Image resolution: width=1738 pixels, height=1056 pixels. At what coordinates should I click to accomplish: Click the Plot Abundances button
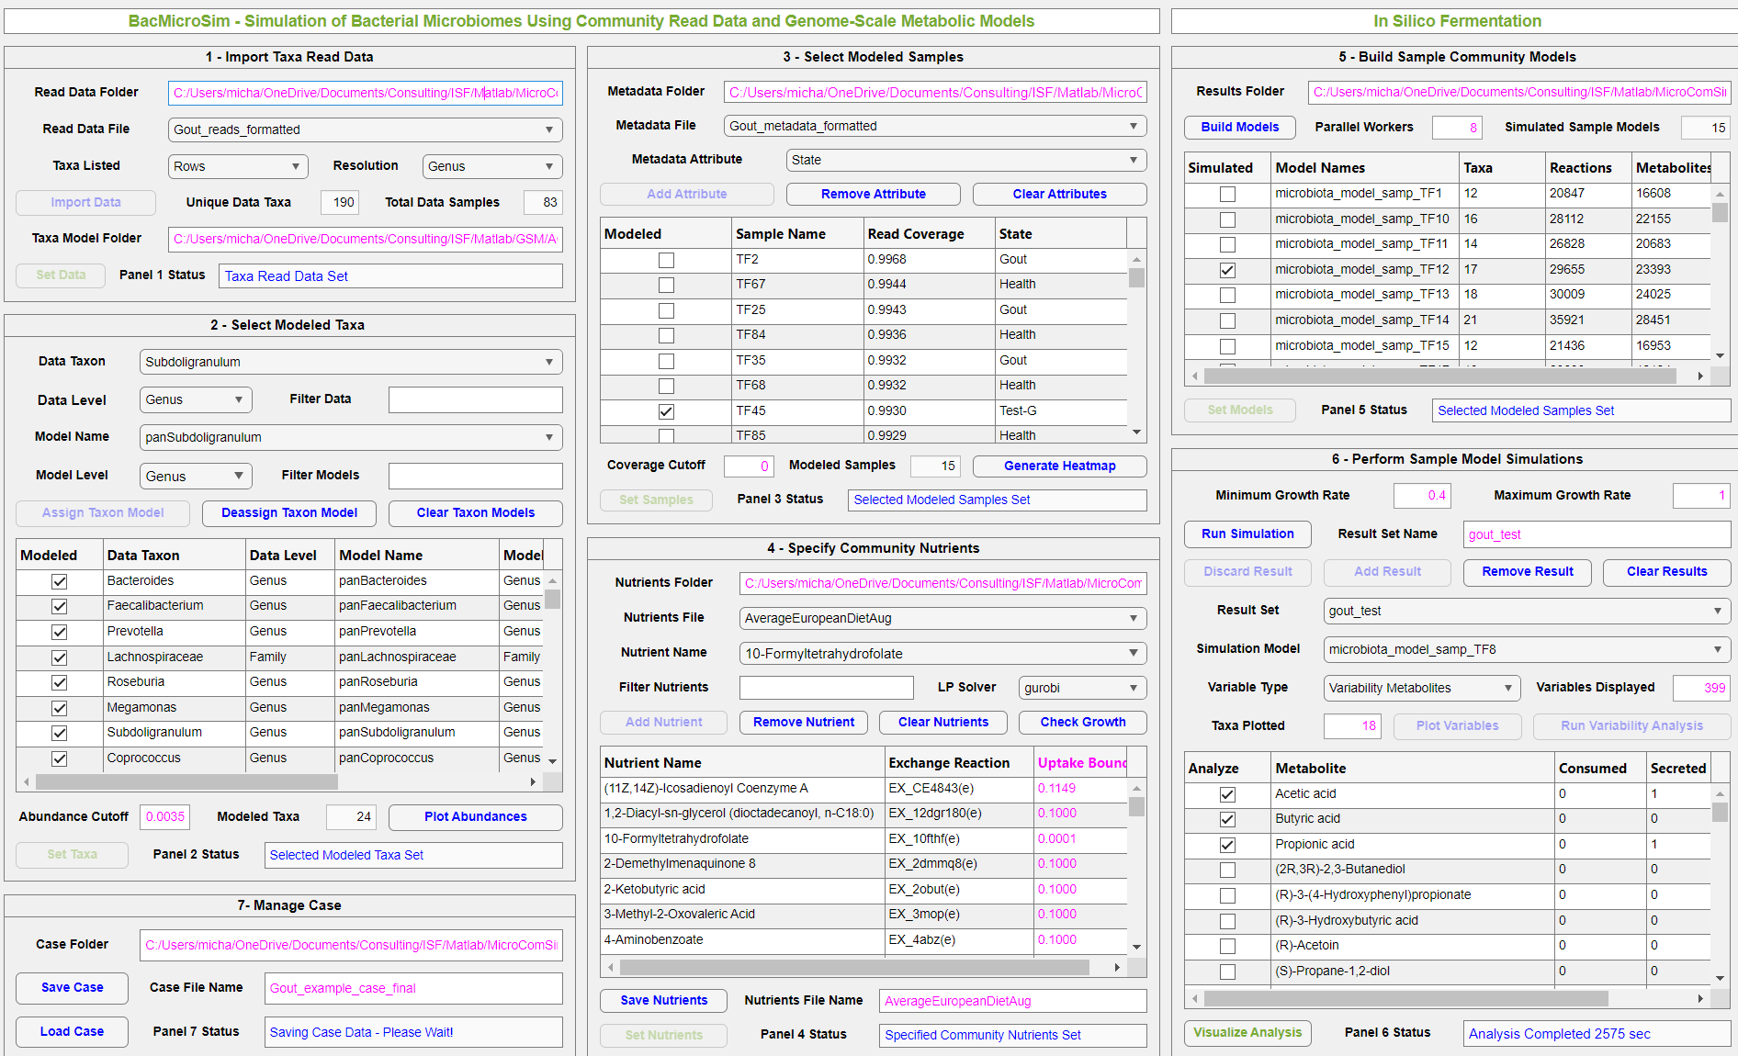click(x=475, y=816)
